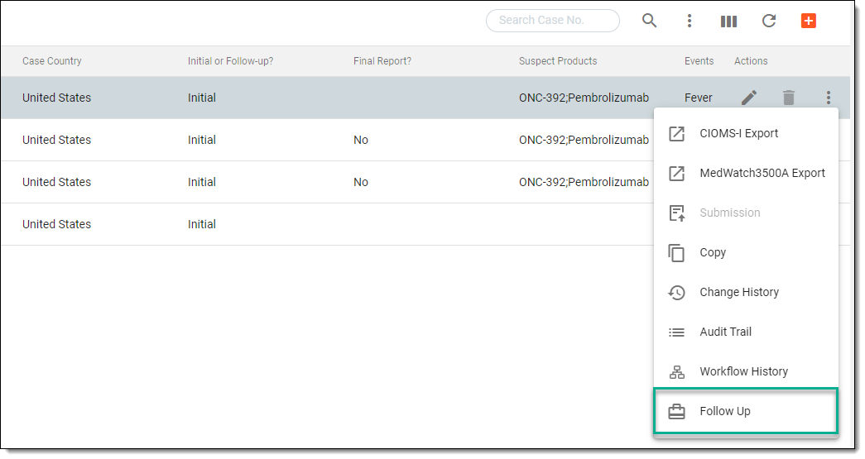Click the pencil edit icon in Fever row
This screenshot has height=459, width=865.
click(x=749, y=98)
